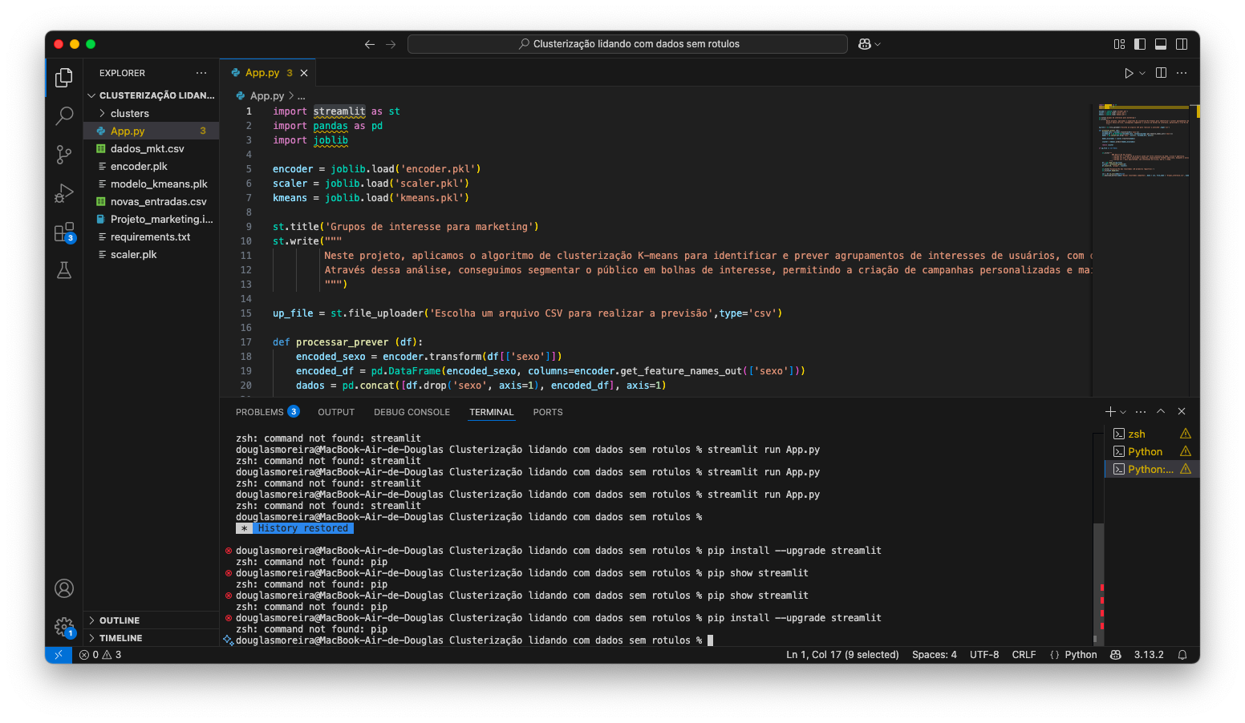Create a new terminal with plus icon
The width and height of the screenshot is (1245, 723).
pos(1110,411)
